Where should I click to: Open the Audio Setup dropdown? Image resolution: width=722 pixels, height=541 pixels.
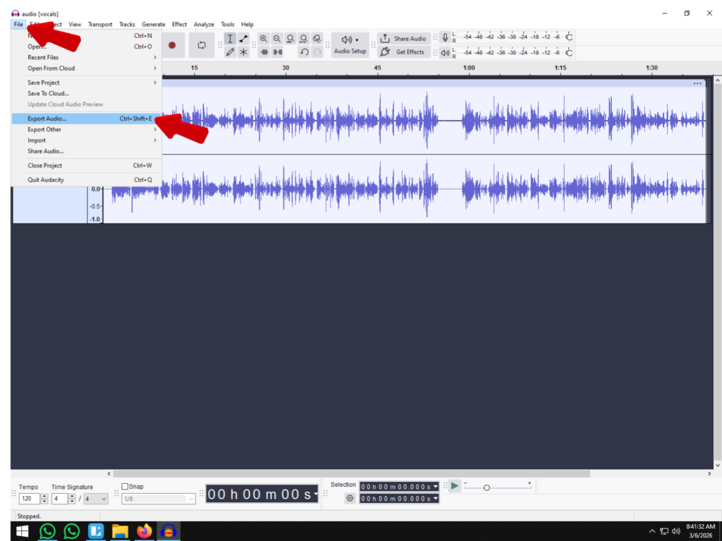[350, 45]
